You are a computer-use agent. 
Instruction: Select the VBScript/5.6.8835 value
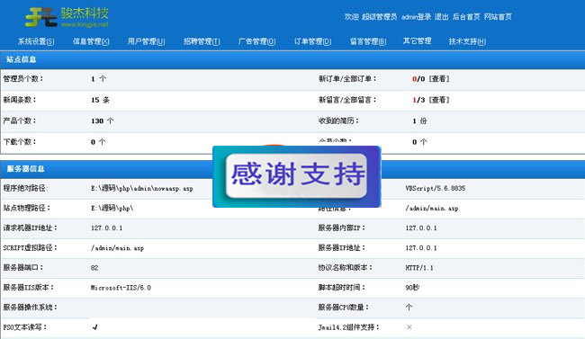pyautogui.click(x=436, y=188)
